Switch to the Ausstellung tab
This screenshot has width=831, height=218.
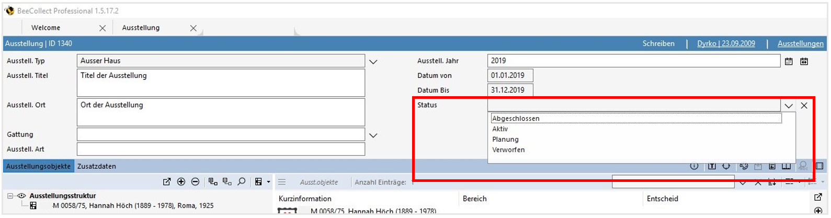click(x=141, y=28)
